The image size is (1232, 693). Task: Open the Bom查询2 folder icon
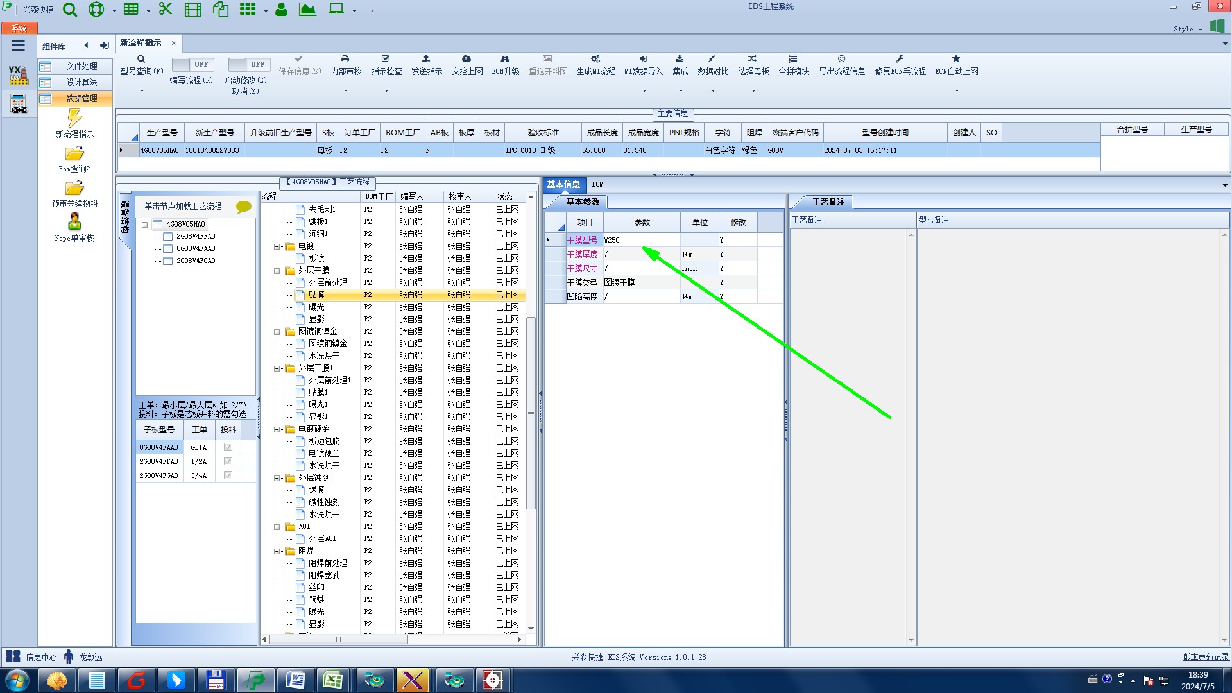click(x=74, y=154)
